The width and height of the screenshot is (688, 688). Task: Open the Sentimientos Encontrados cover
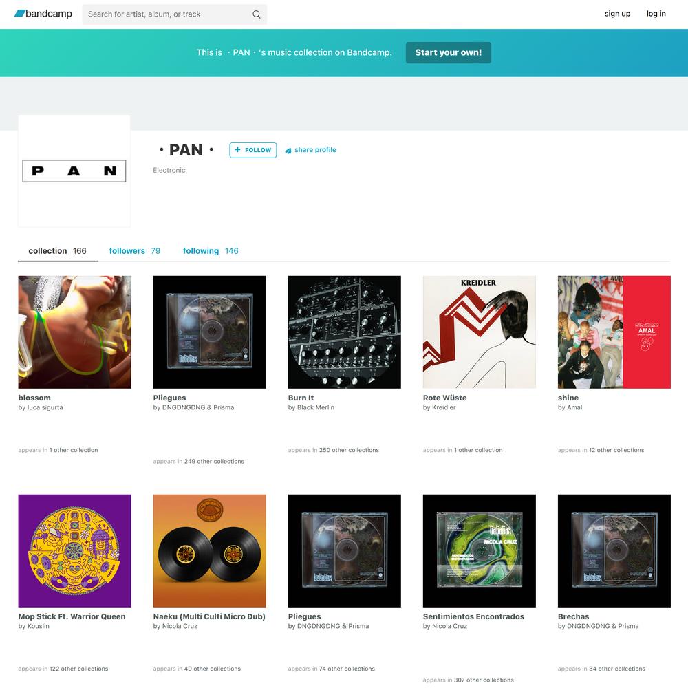[479, 551]
